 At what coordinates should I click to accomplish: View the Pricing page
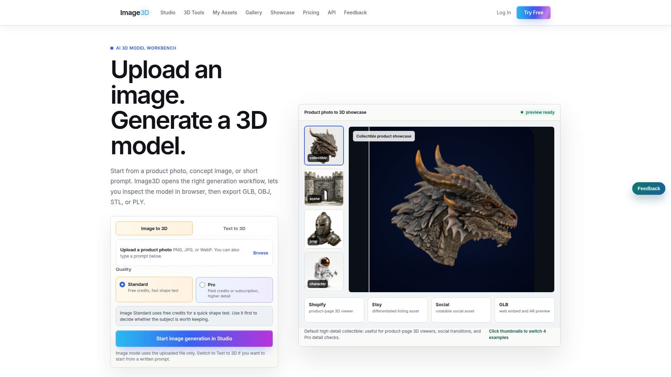[311, 13]
